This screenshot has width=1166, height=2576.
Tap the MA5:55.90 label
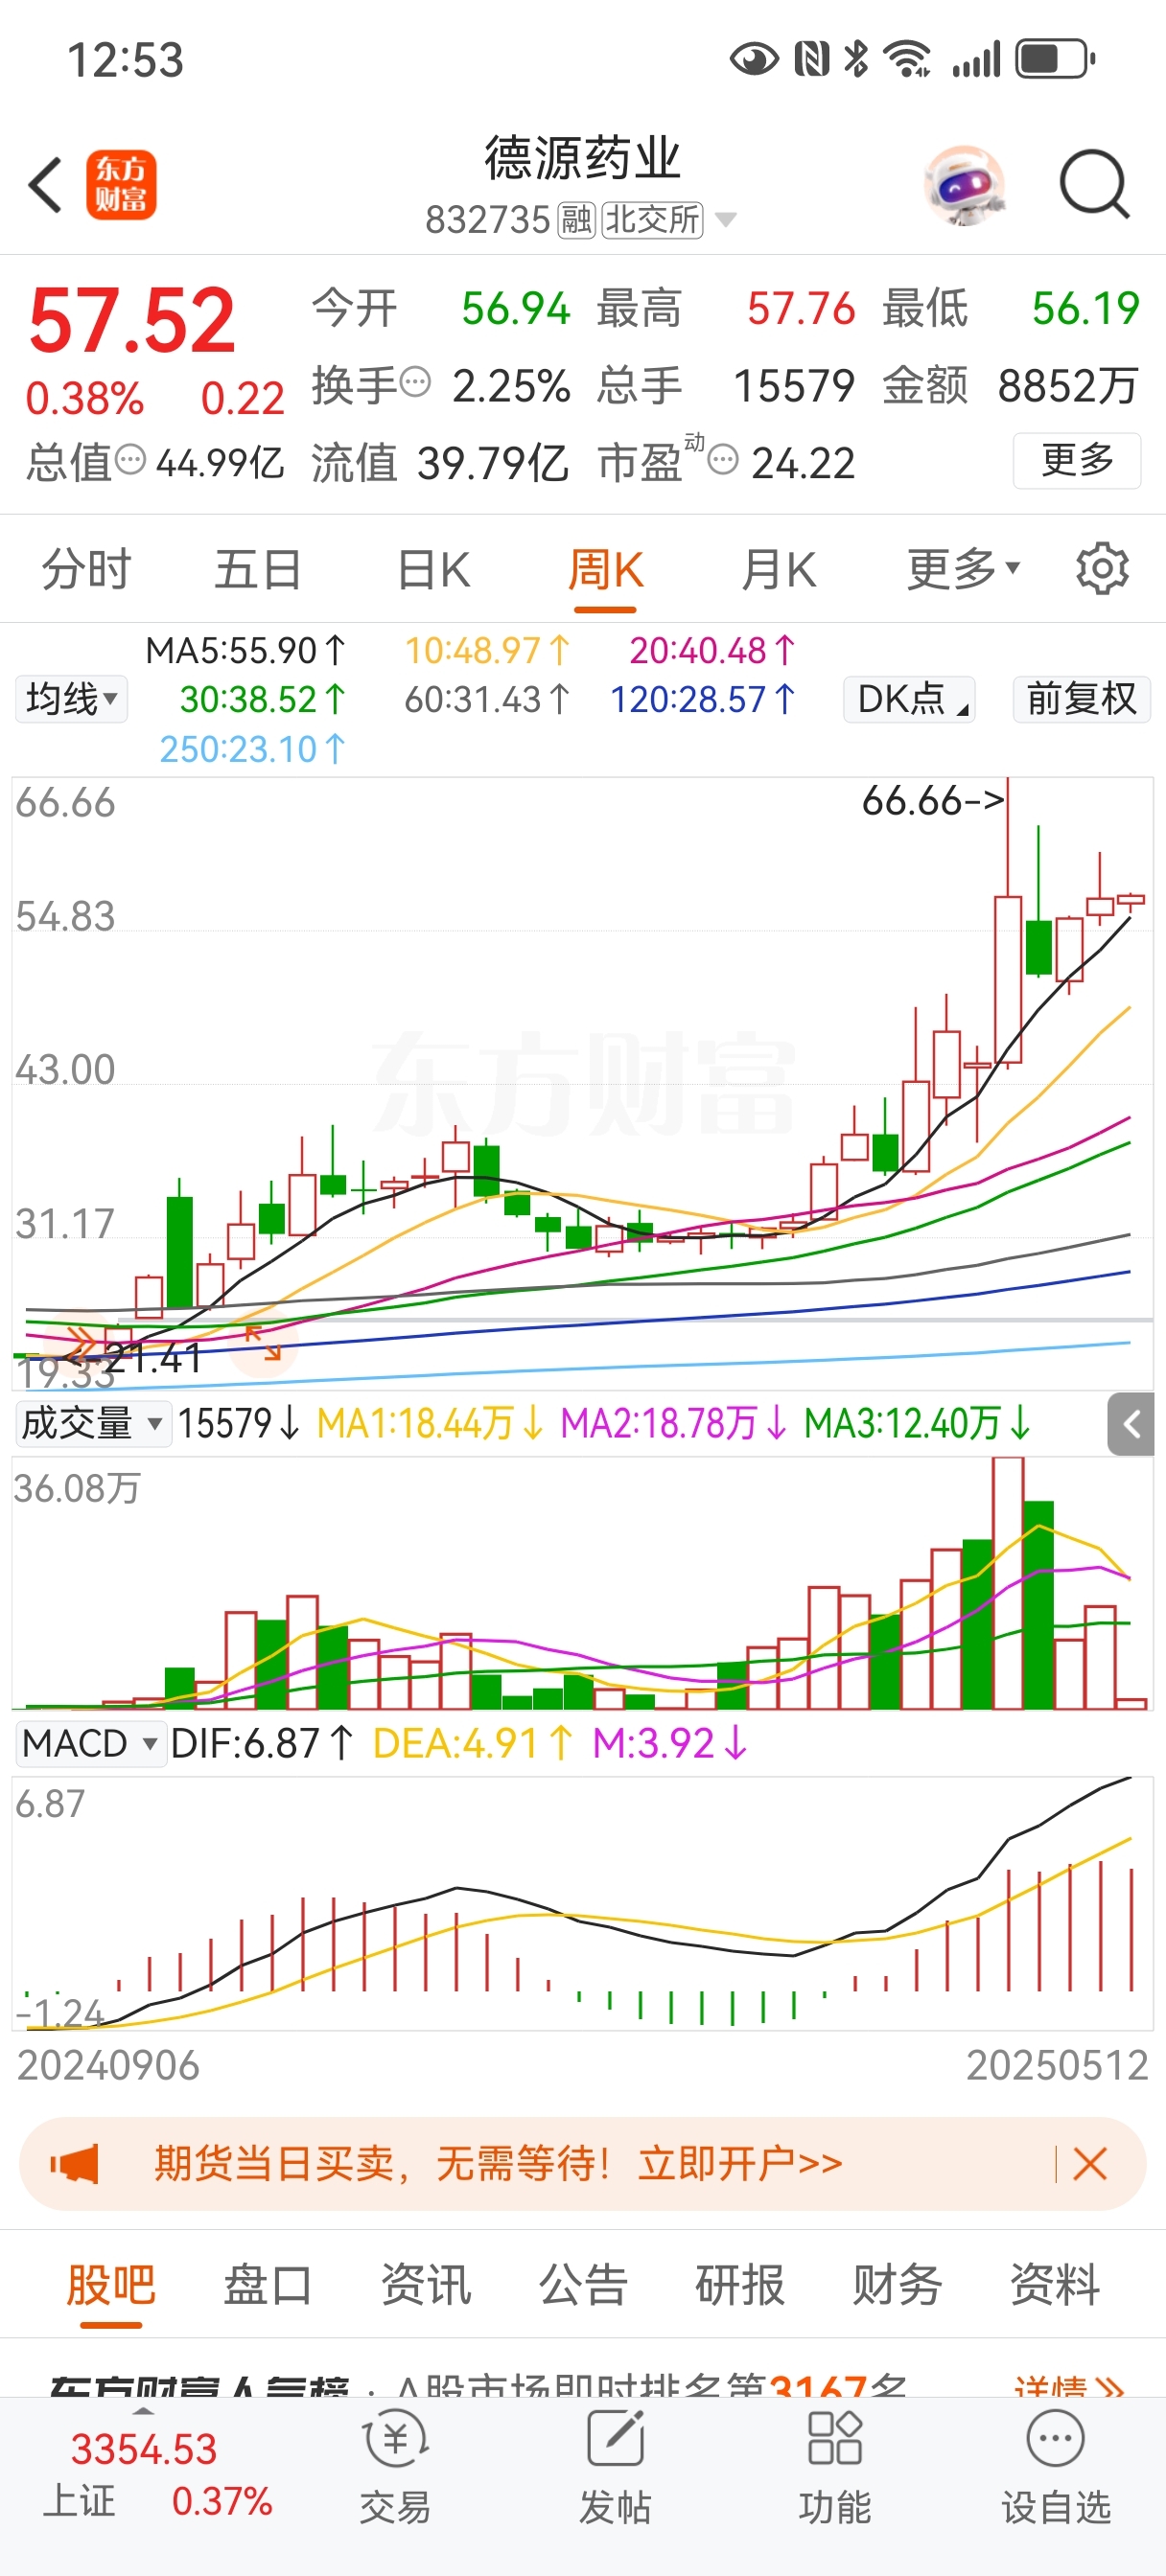(245, 651)
